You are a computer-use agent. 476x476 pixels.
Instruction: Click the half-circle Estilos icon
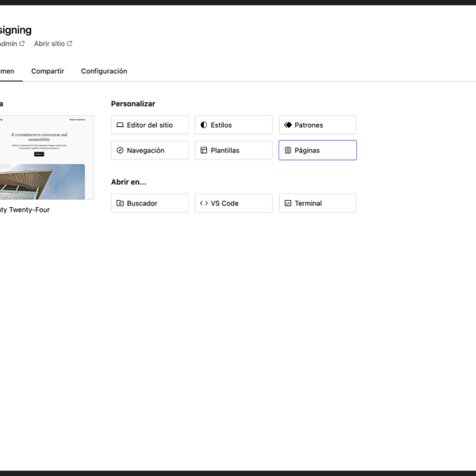[x=204, y=125]
